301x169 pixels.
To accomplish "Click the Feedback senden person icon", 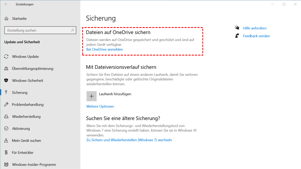I will point(237,36).
